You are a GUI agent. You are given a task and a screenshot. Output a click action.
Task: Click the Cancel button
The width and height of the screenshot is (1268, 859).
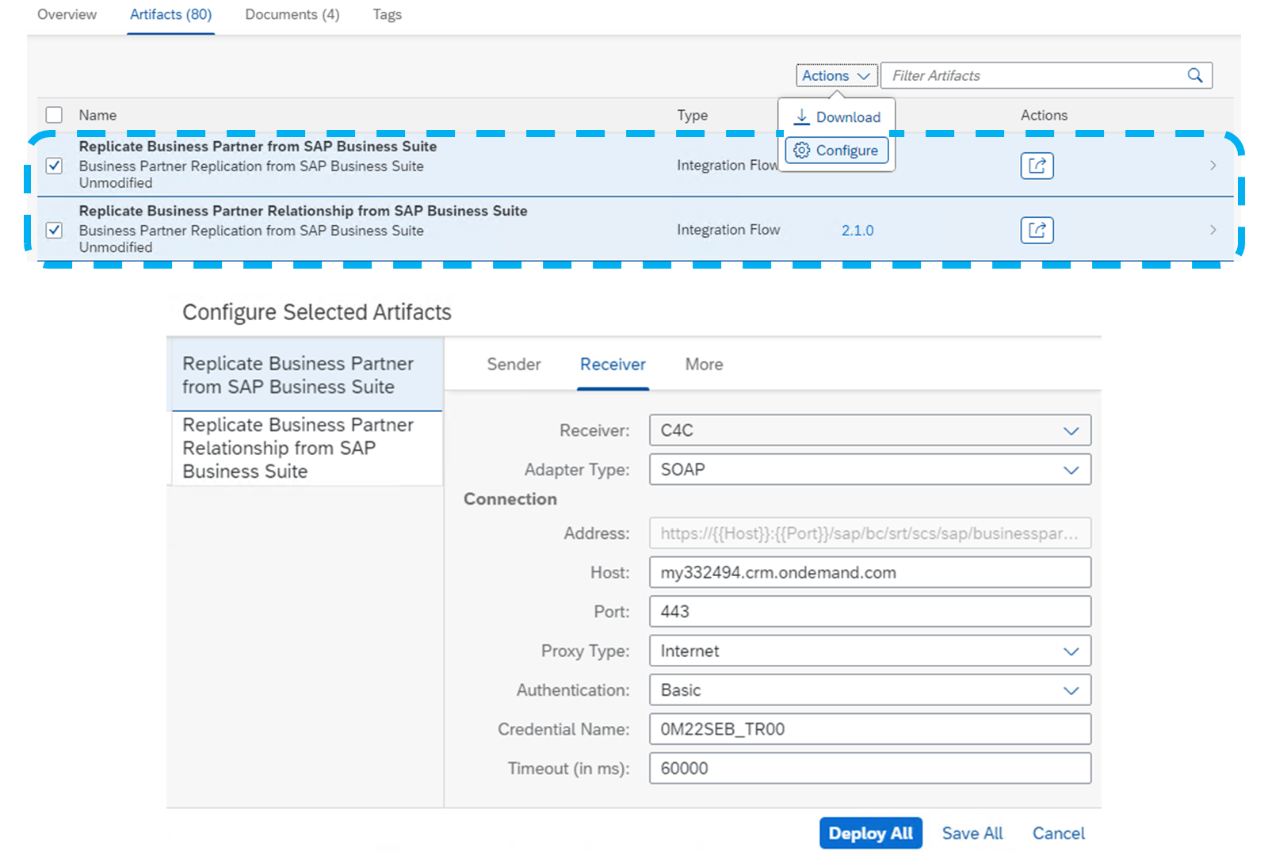click(x=1058, y=833)
